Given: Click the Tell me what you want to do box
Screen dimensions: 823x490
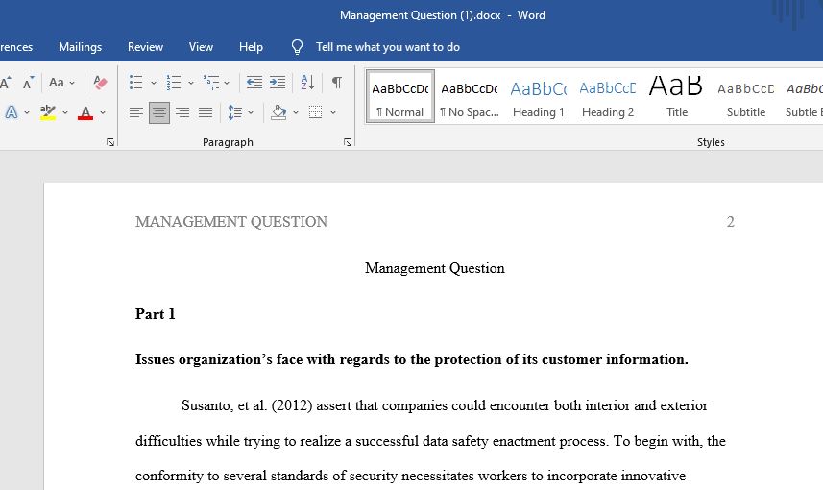Looking at the screenshot, I should (x=387, y=47).
